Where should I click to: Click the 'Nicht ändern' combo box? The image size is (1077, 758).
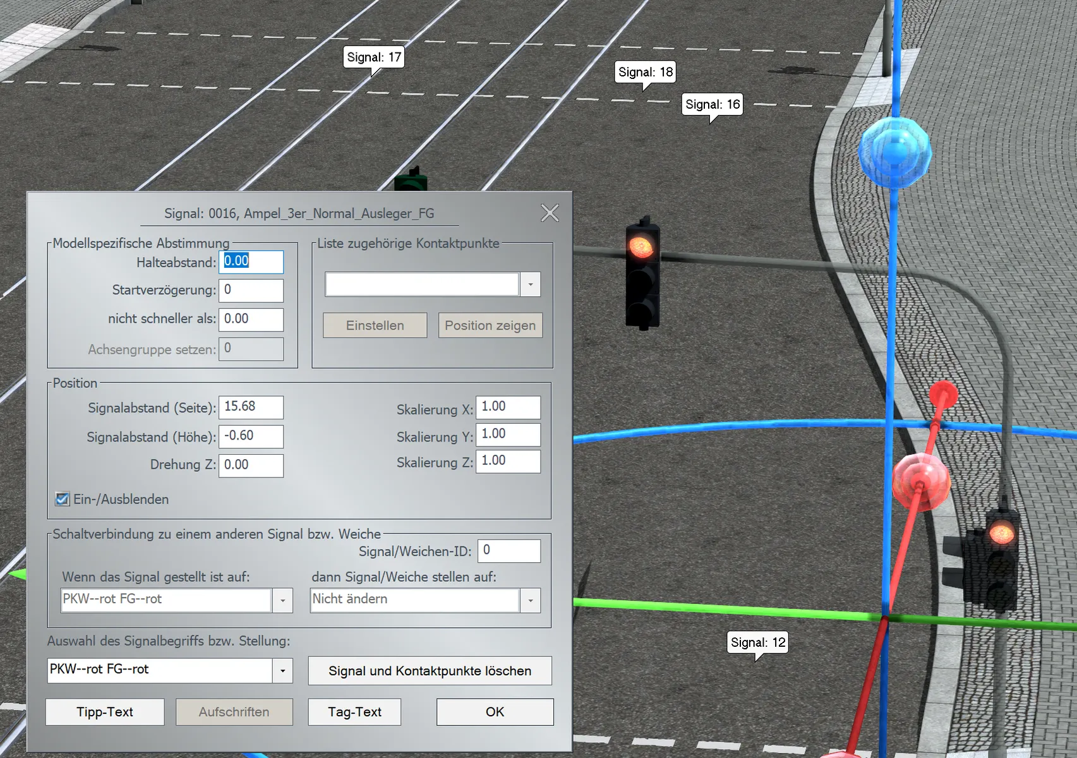pyautogui.click(x=415, y=601)
